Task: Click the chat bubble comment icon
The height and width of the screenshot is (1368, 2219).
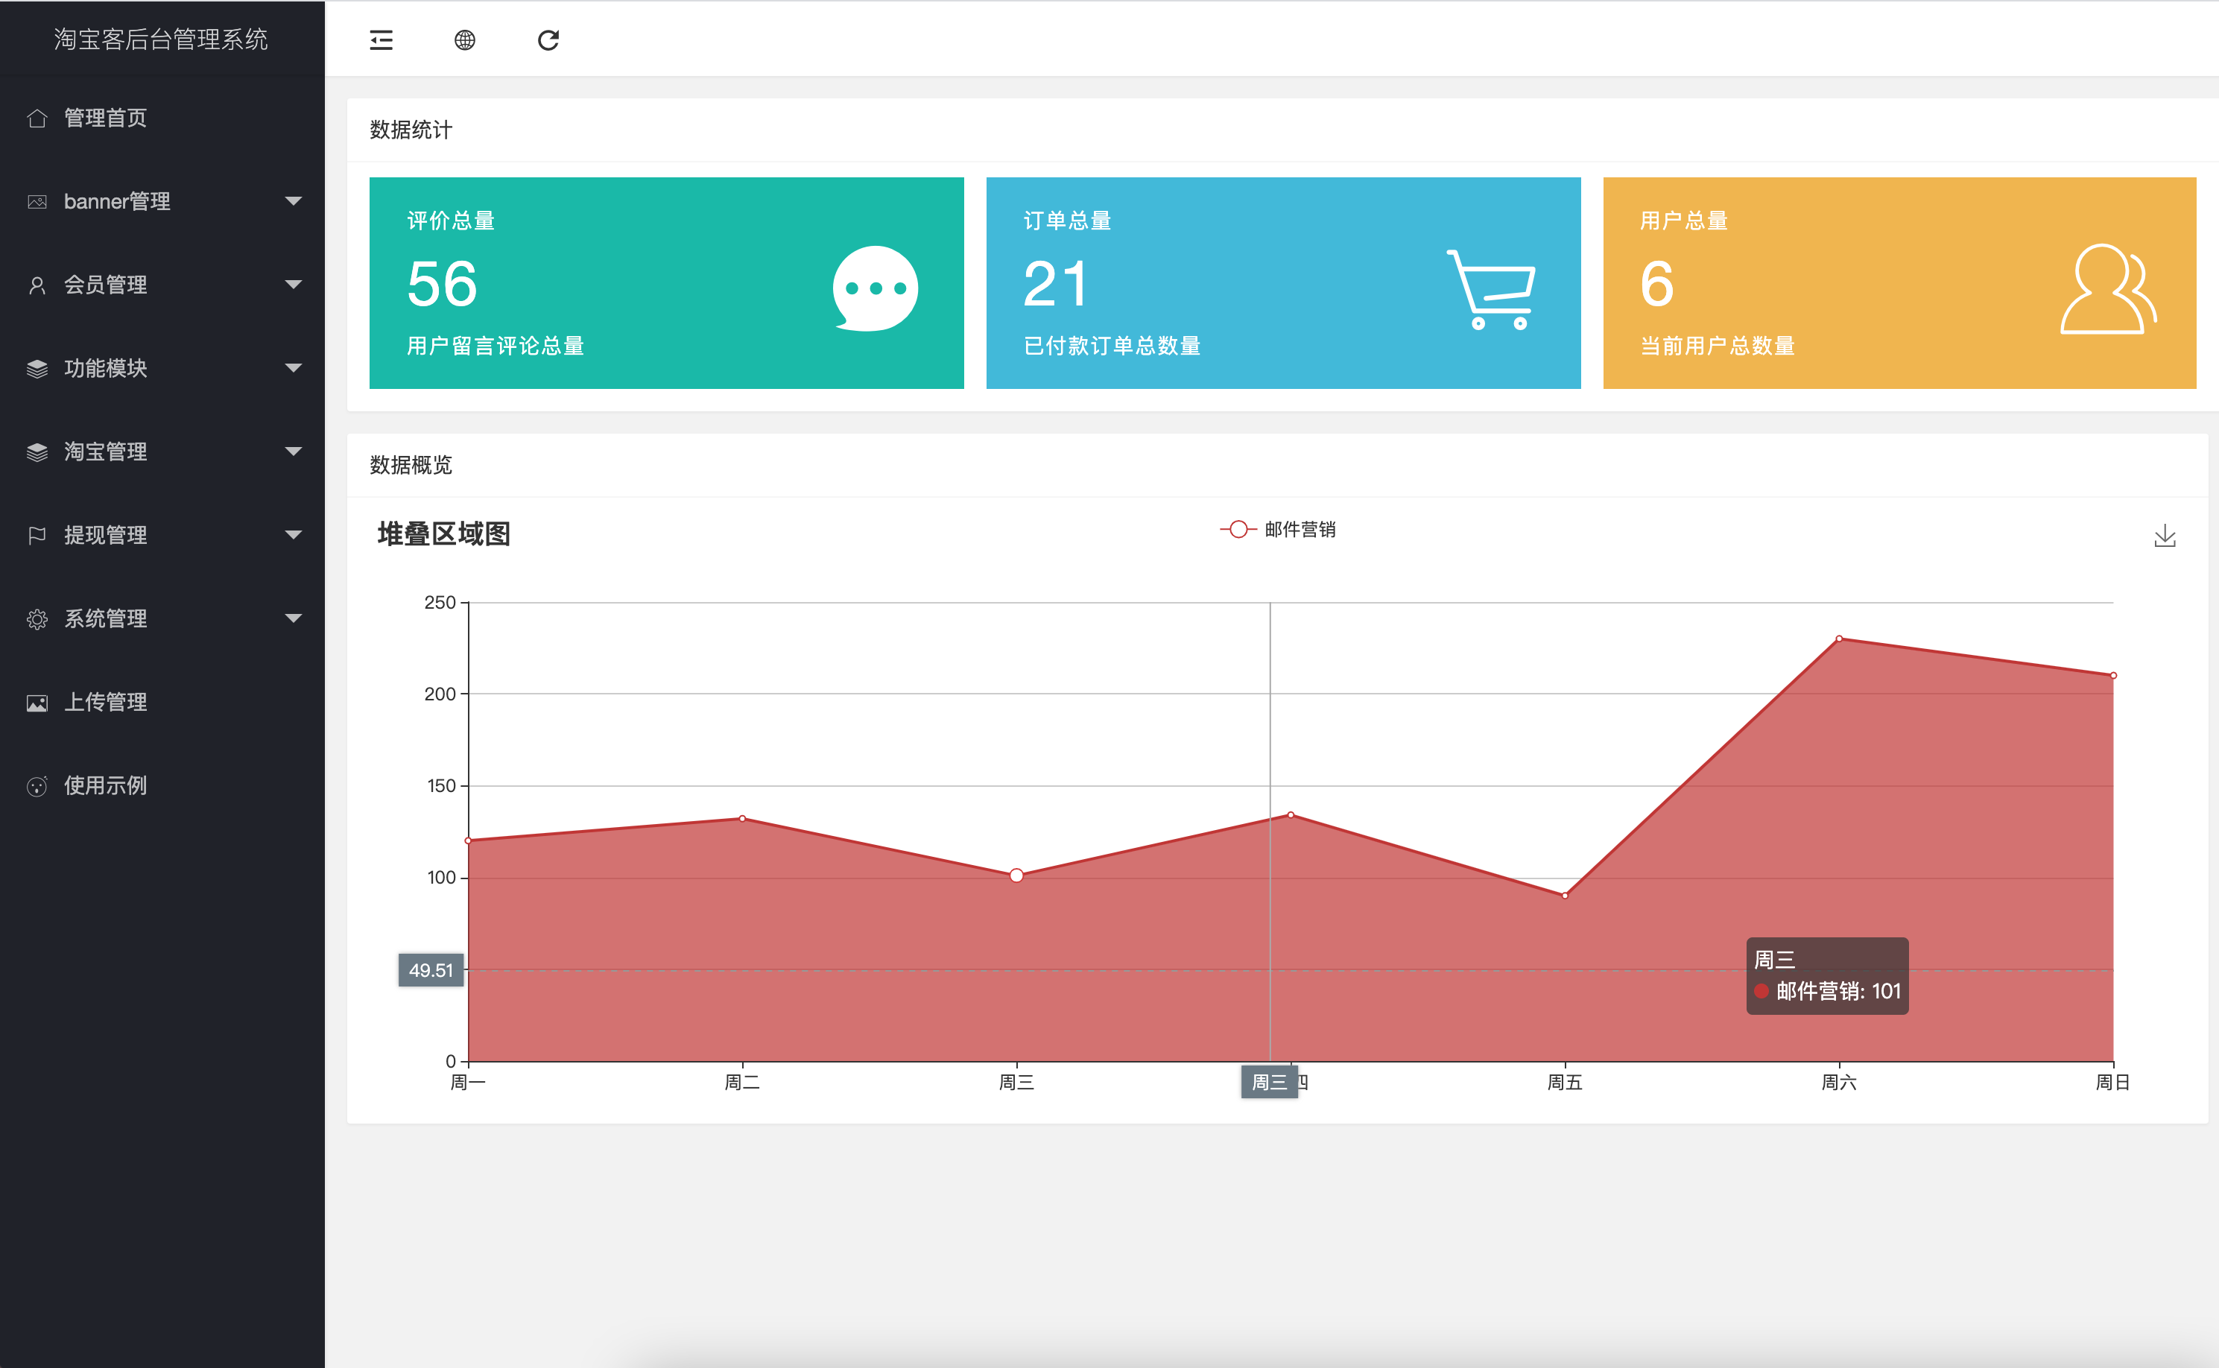Action: pyautogui.click(x=875, y=288)
